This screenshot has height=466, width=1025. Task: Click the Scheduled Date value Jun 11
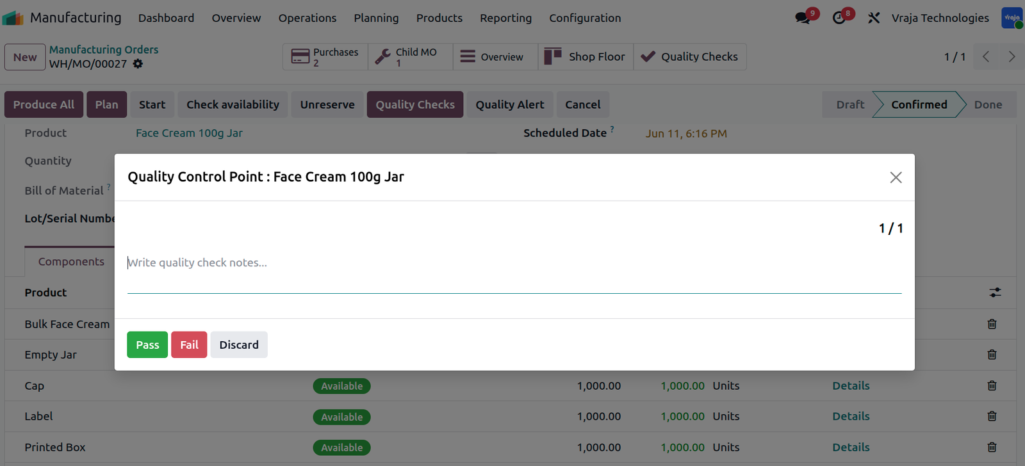pos(686,134)
